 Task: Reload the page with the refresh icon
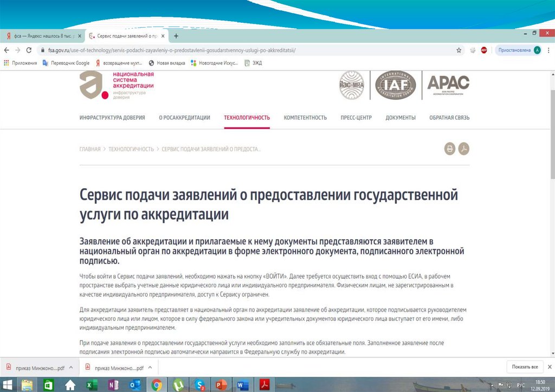click(29, 50)
